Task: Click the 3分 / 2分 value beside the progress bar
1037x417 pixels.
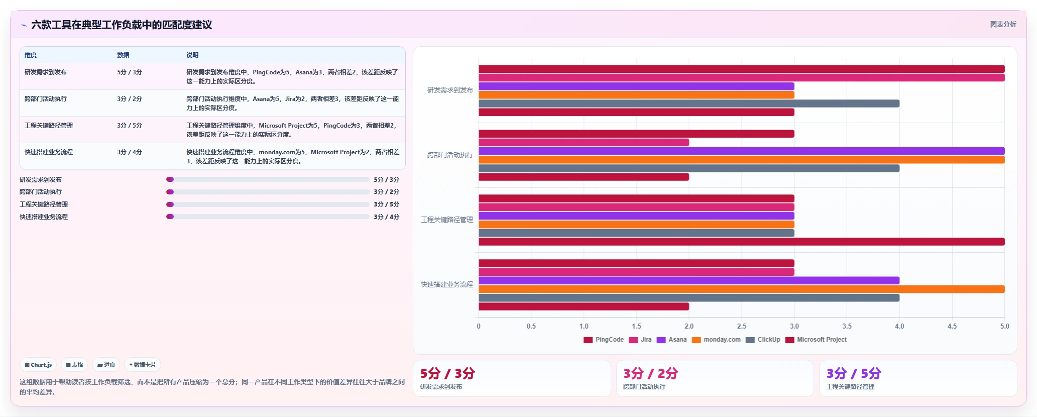Action: point(387,192)
